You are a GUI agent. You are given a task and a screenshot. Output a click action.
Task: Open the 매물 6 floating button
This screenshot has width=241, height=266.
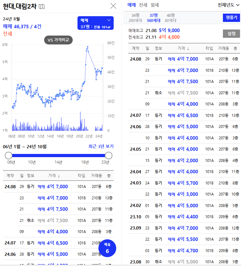107,248
